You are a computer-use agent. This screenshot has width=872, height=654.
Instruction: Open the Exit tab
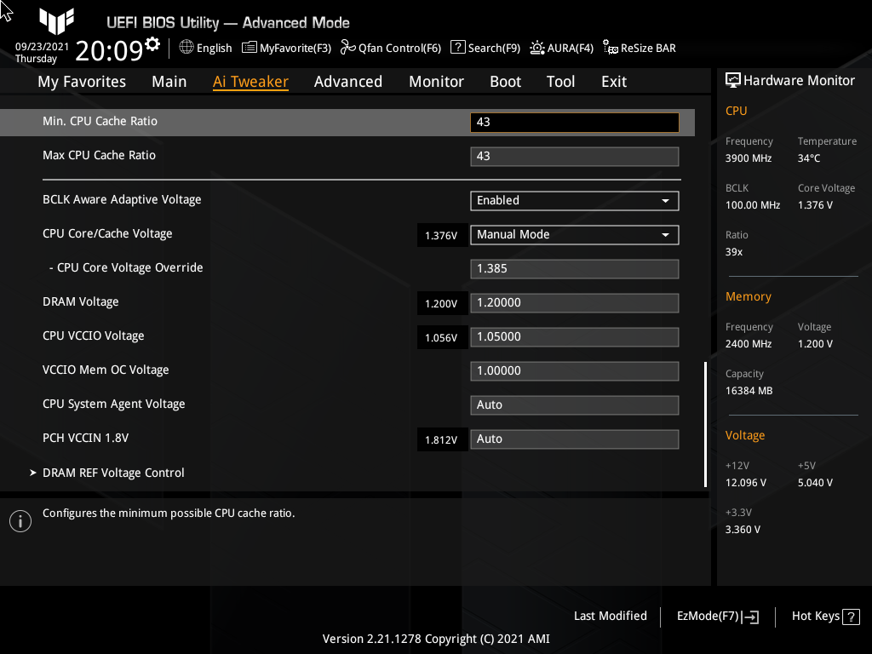[614, 82]
